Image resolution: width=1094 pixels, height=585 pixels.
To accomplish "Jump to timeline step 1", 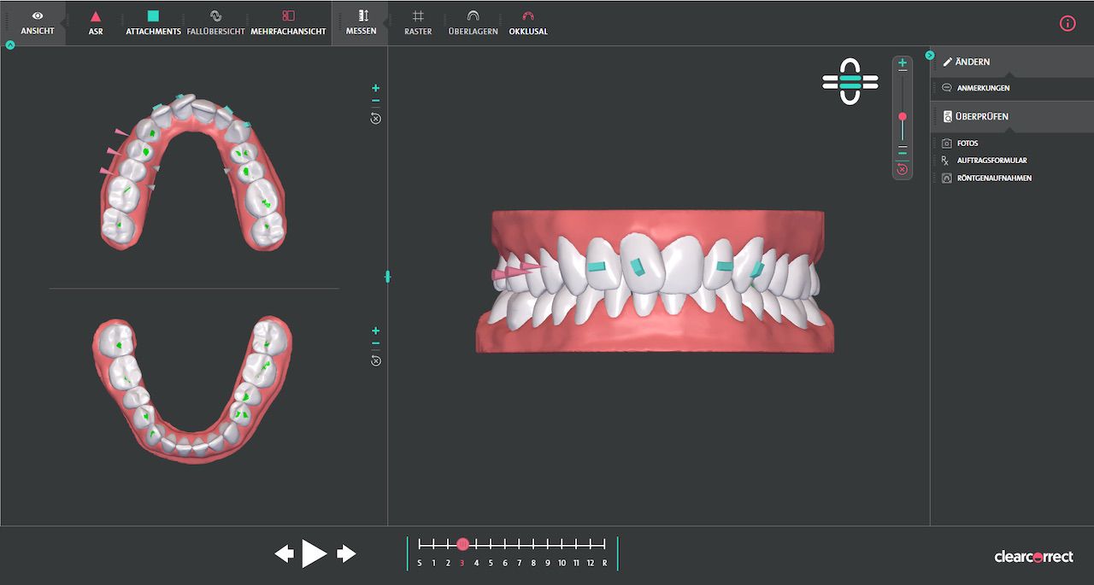I will 433,563.
